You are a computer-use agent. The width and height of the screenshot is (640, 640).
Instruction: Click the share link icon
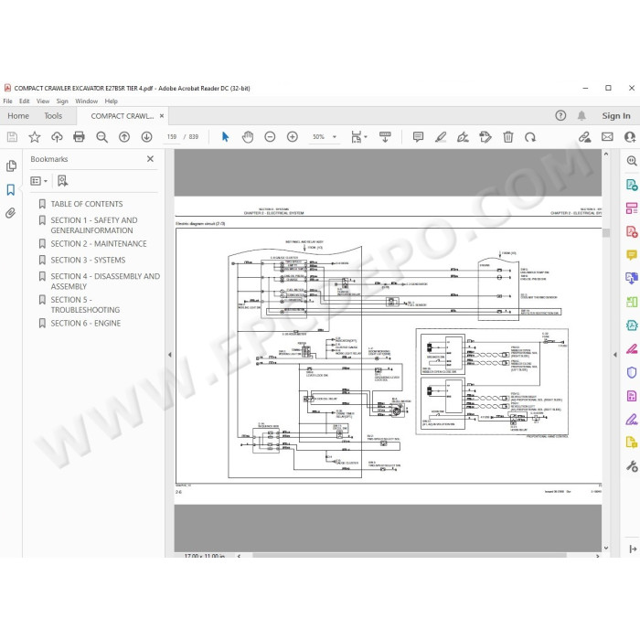pos(584,137)
